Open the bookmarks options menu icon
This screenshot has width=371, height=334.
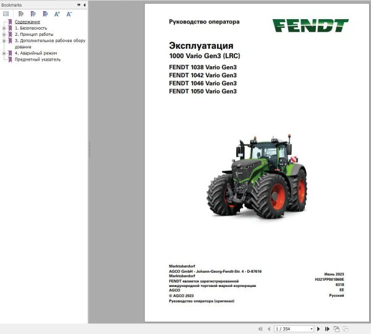pos(6,14)
